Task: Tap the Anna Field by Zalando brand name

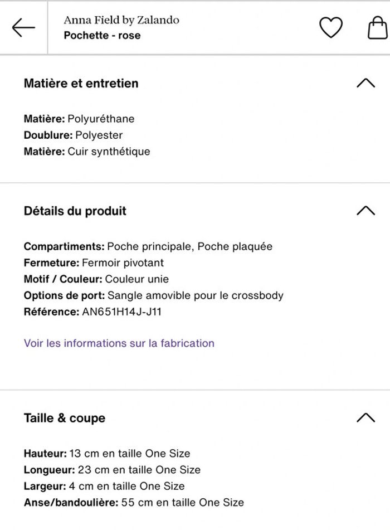Action: pyautogui.click(x=121, y=20)
